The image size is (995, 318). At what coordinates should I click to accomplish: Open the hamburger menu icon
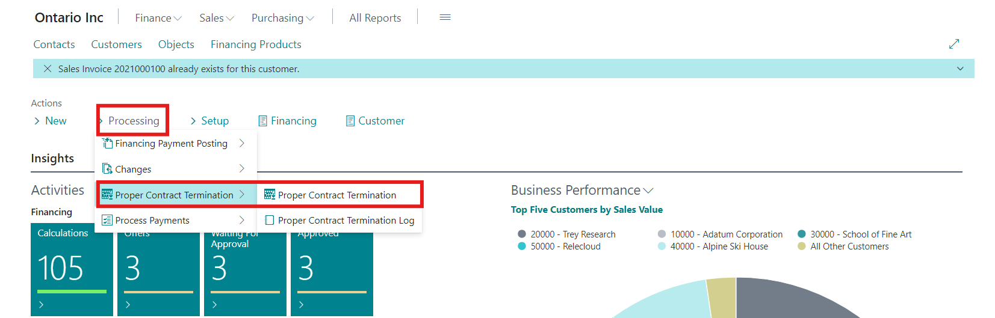pos(445,17)
